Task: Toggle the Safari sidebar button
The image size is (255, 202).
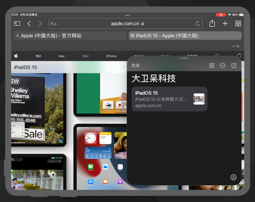Action: [17, 24]
